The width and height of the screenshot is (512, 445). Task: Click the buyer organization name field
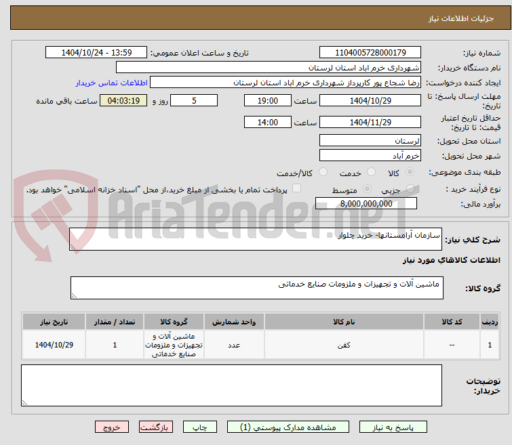269,68
